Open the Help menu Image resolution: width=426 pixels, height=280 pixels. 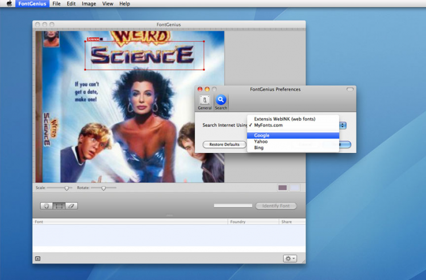125,4
